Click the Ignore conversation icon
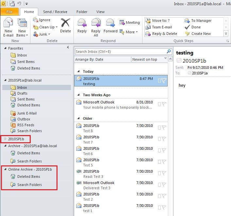 click(36, 20)
